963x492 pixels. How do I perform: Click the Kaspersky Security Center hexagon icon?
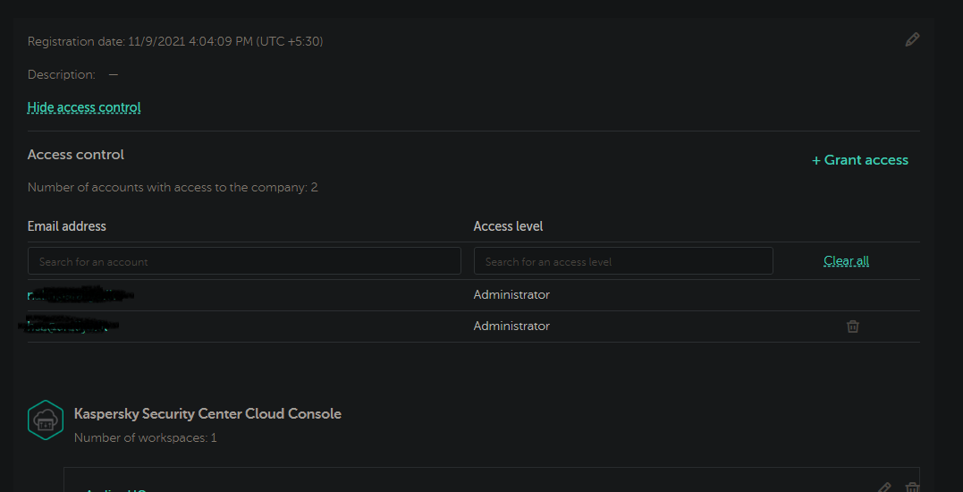46,420
